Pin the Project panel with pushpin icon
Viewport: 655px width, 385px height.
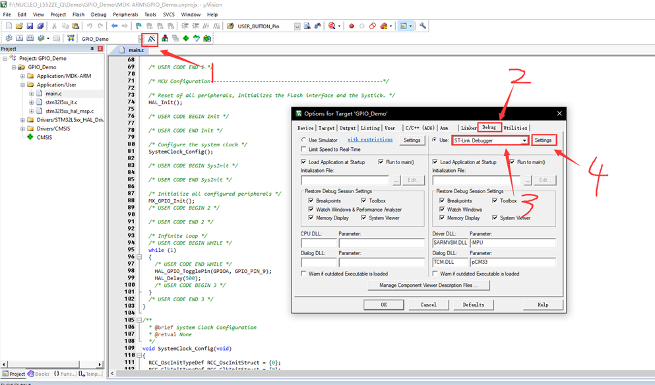pos(92,49)
